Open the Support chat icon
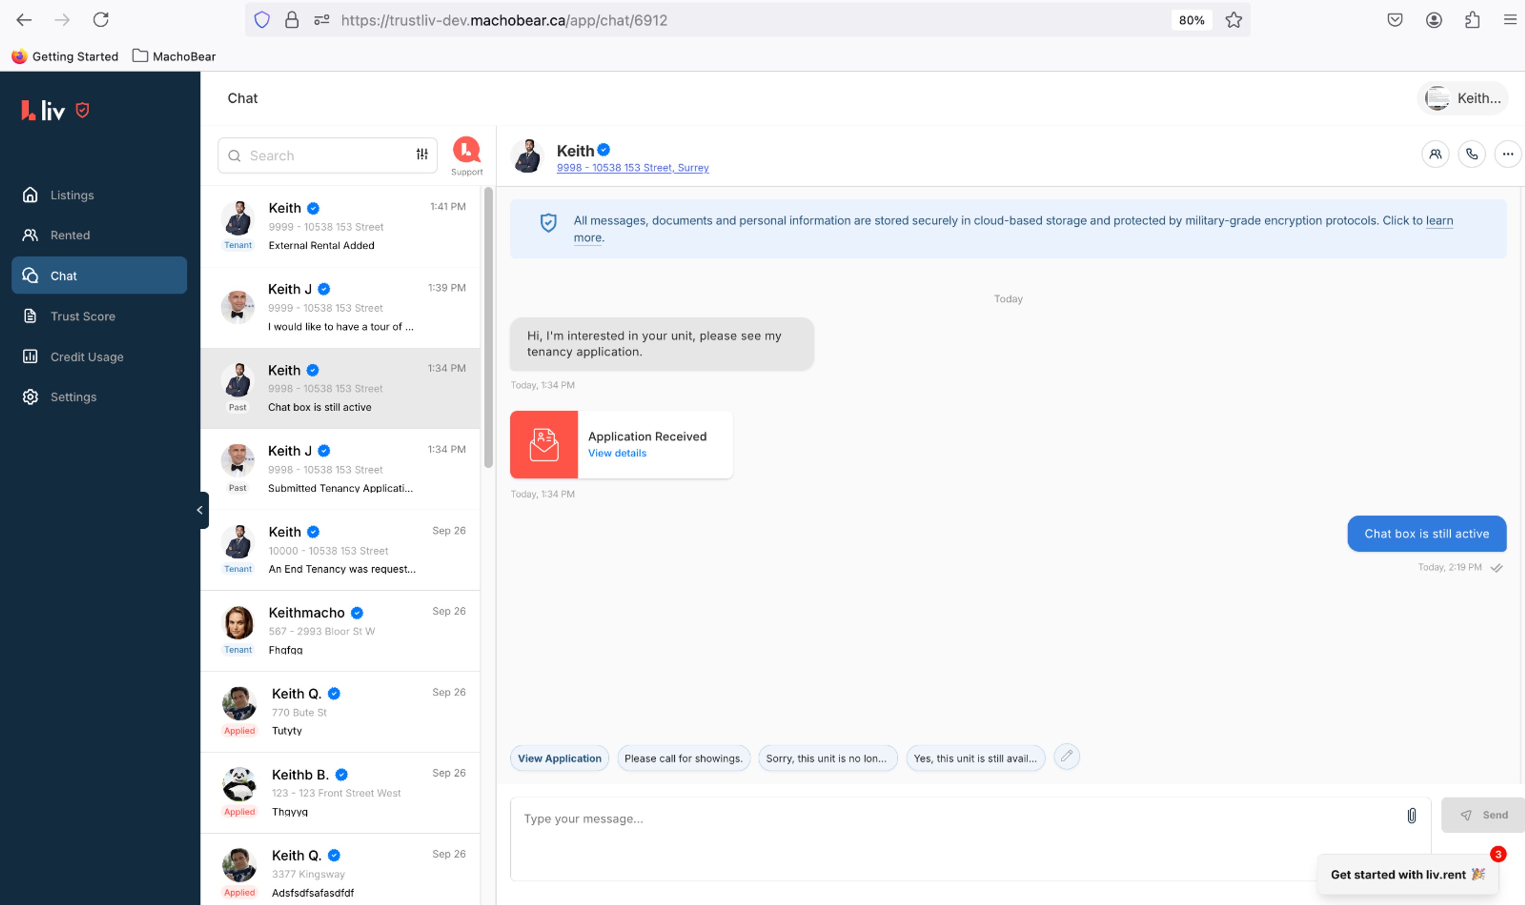This screenshot has height=905, width=1525. click(467, 150)
